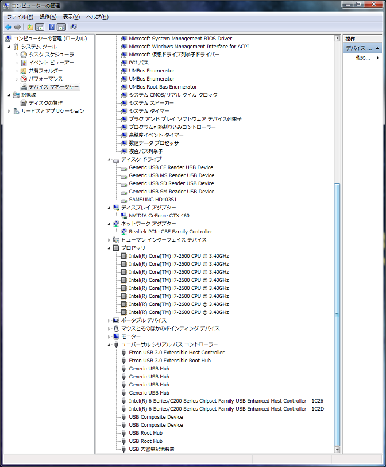
Task: Click the NVIDIA GeForce GTX 460 device icon
Action: 123,216
